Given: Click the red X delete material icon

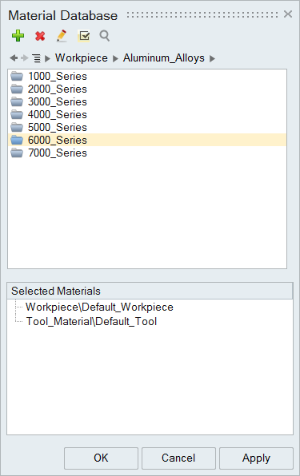Looking at the screenshot, I should point(40,36).
